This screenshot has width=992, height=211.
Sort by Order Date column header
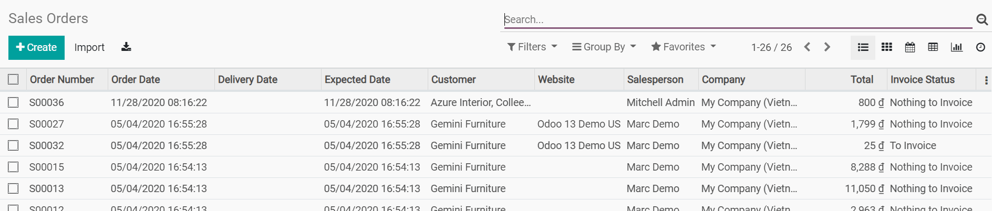(136, 80)
